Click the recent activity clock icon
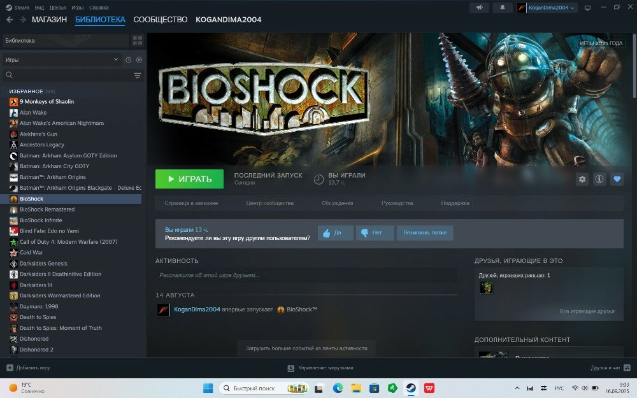The width and height of the screenshot is (637, 398). coord(129,60)
